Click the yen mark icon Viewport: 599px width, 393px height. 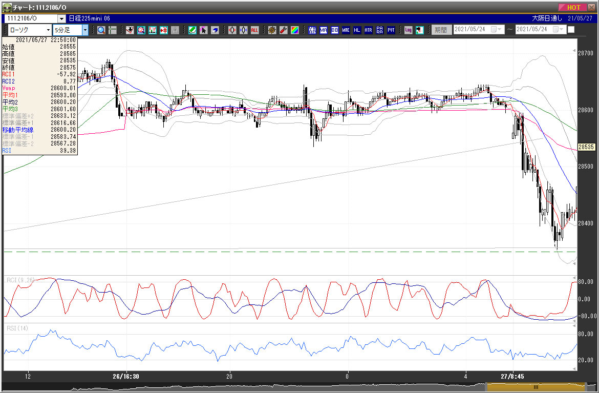[x=164, y=30]
